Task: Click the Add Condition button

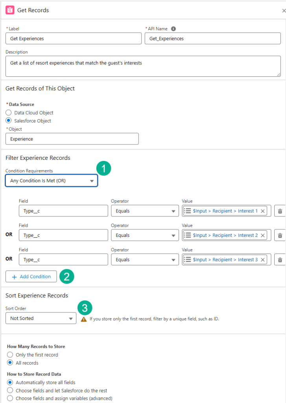Action: click(31, 277)
